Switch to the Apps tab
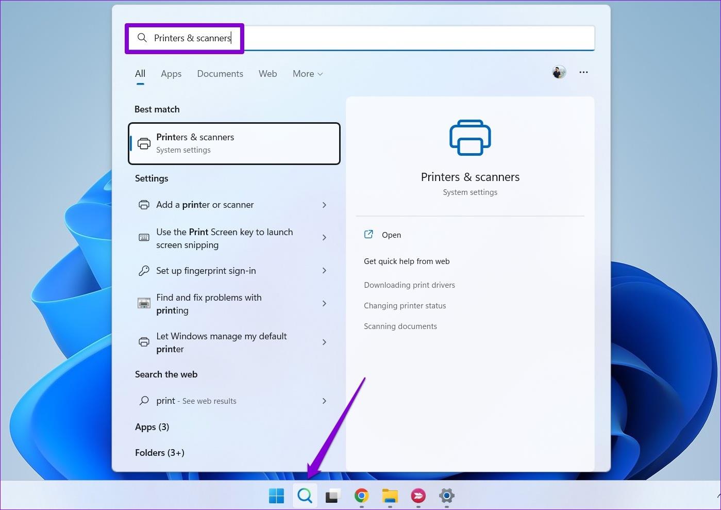 pyautogui.click(x=171, y=74)
